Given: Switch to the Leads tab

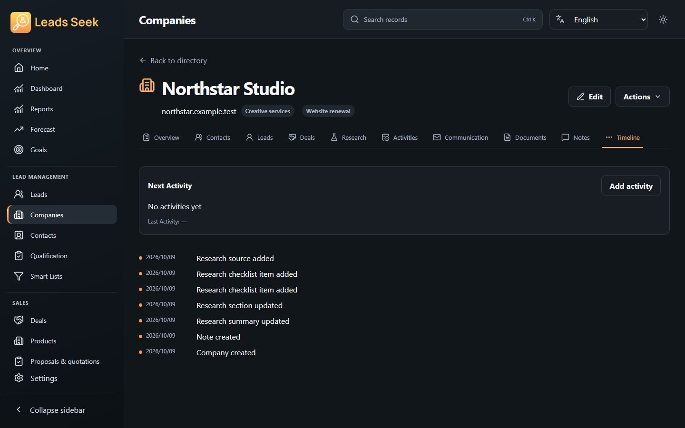Looking at the screenshot, I should coord(259,137).
